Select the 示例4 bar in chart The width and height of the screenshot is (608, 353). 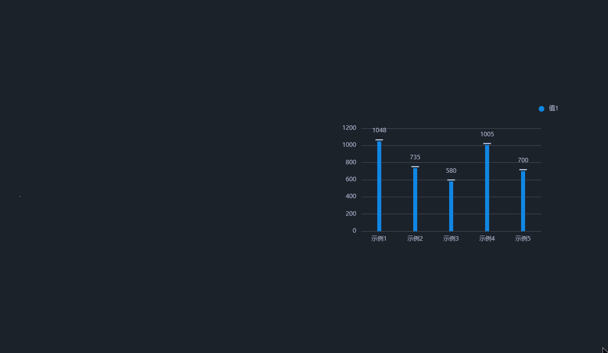(487, 188)
